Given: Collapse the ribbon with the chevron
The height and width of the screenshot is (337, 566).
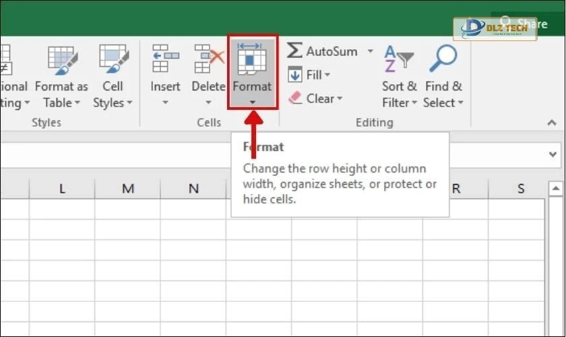Looking at the screenshot, I should click(551, 123).
